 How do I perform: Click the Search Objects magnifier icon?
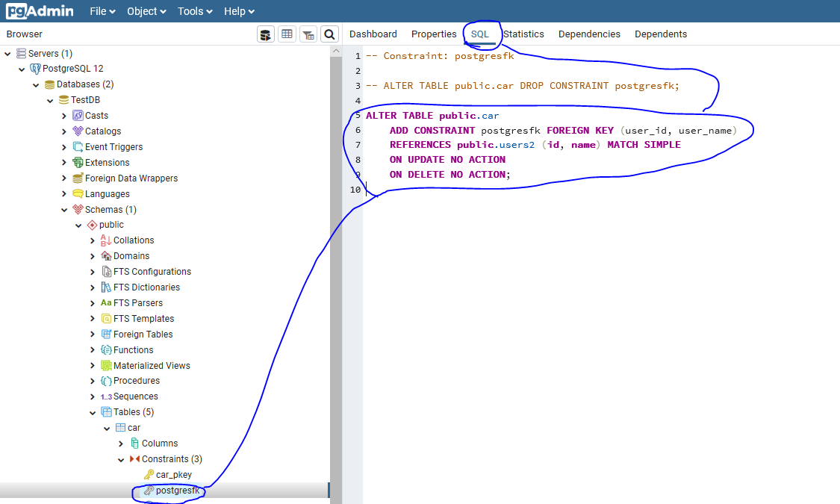(x=329, y=35)
